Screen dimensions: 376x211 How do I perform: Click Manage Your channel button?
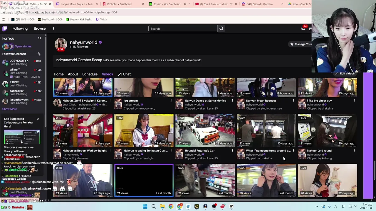pyautogui.click(x=300, y=44)
